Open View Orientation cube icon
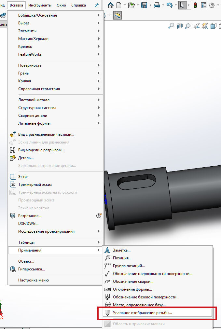221x329 pixels. [213, 26]
